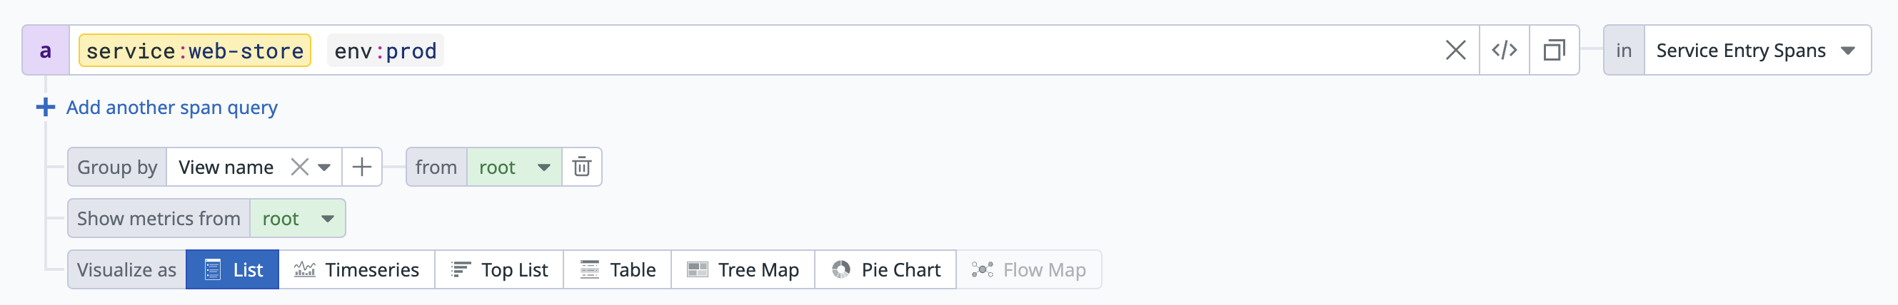Delete the from root clause
The width and height of the screenshot is (1898, 305).
coord(581,167)
